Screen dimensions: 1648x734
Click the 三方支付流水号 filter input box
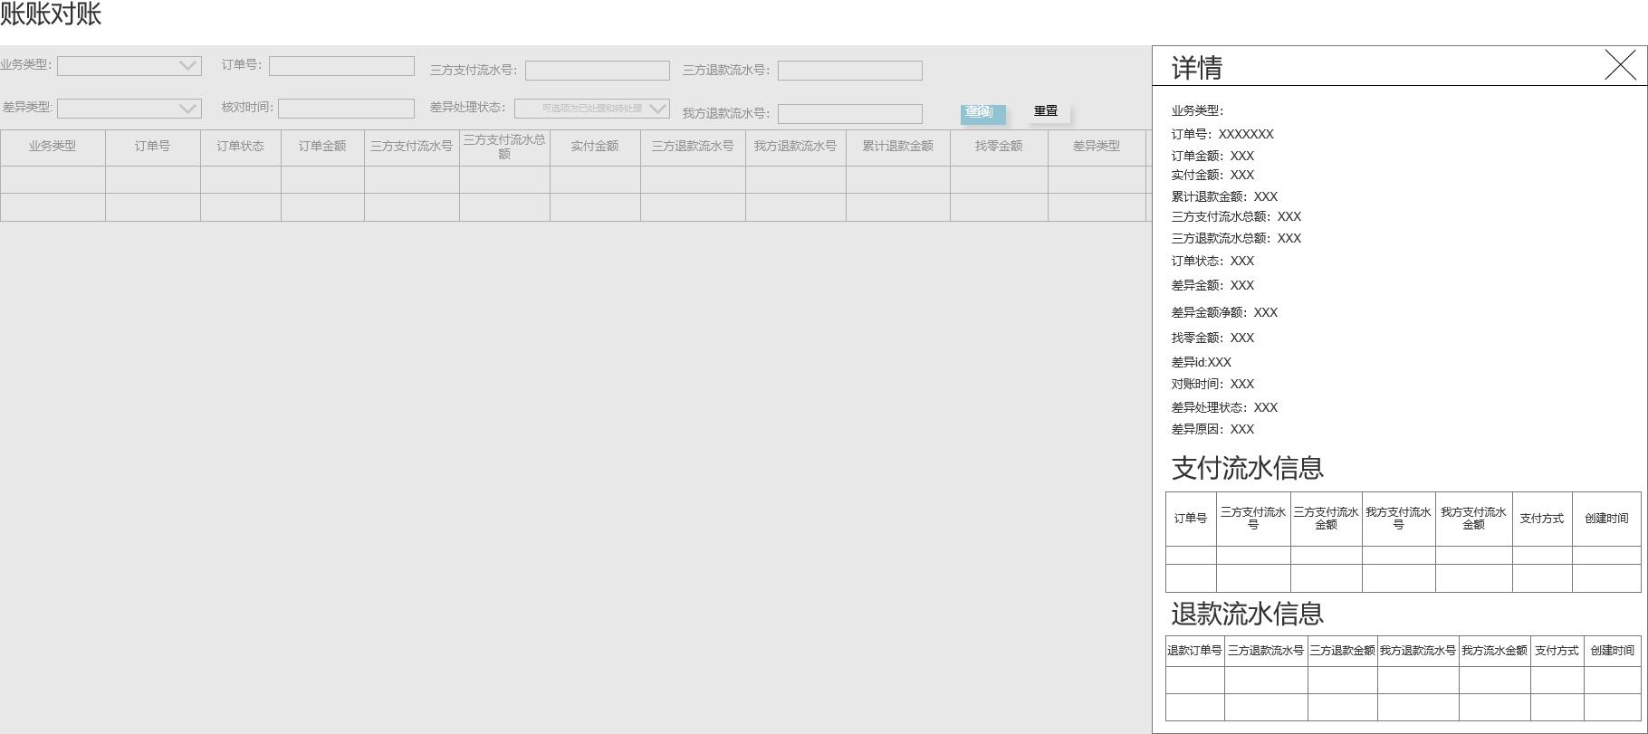coord(598,71)
